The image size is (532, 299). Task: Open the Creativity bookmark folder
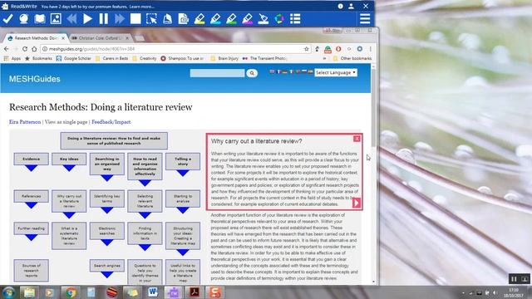tap(145, 58)
